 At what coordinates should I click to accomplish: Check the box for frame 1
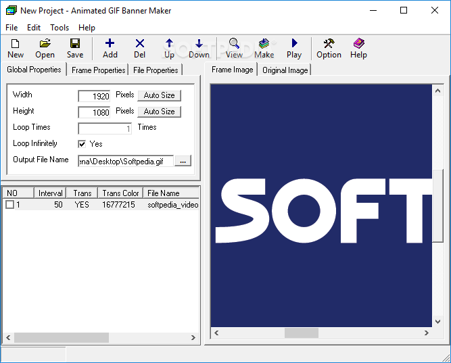(9, 205)
